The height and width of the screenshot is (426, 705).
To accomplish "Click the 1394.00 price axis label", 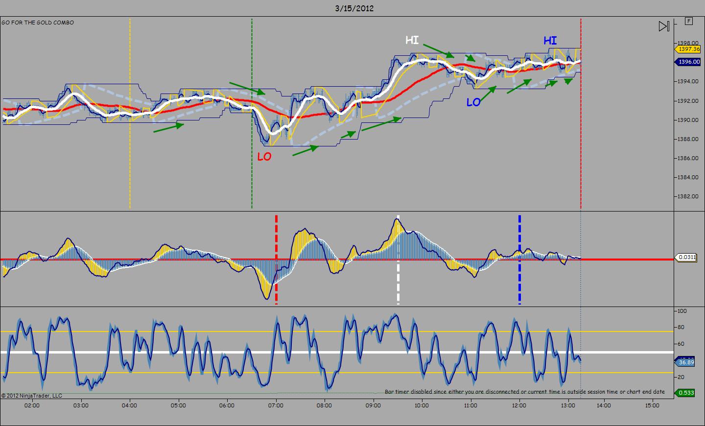I will tap(688, 81).
